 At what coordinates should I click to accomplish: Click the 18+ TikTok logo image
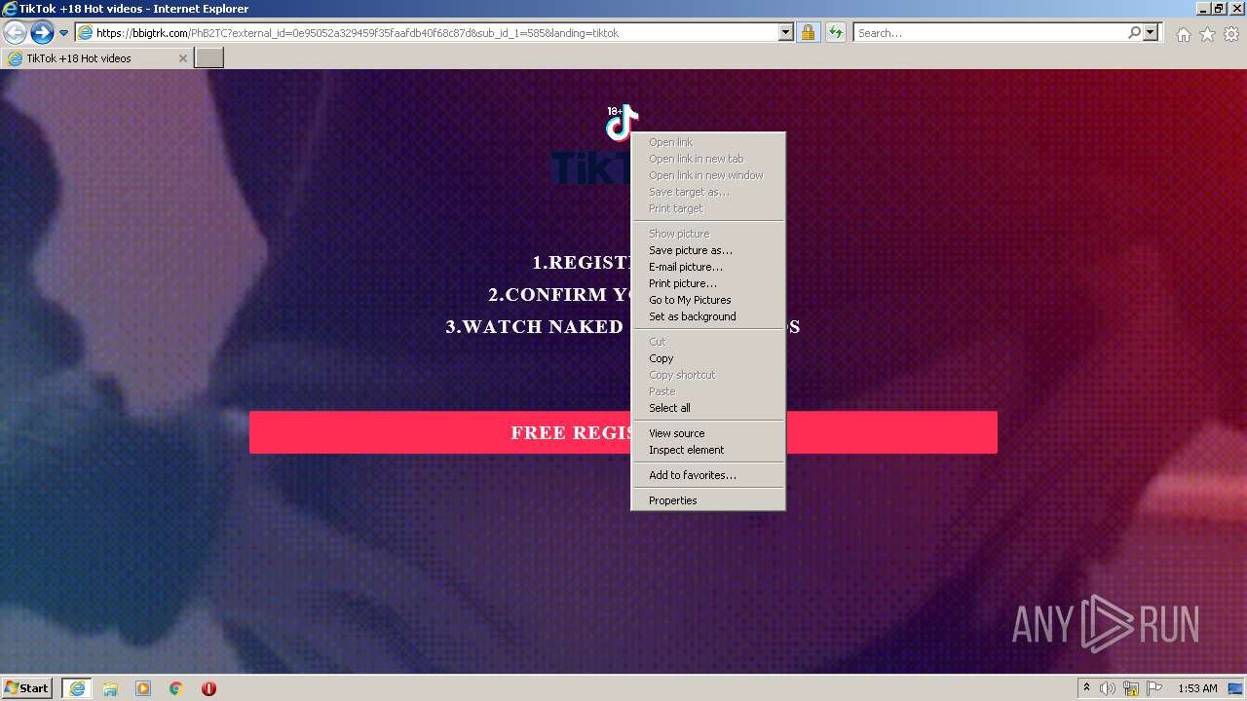622,123
